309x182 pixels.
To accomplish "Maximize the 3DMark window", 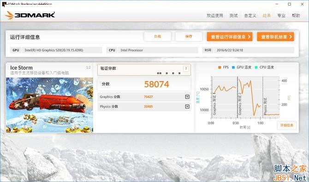I will click(x=290, y=4).
